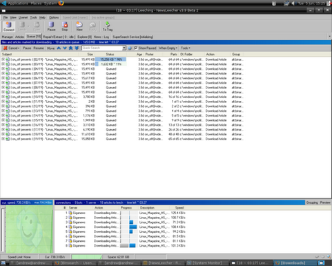The image size is (332, 266).
Task: Click globe icon beside Quick Search
Action: point(130,48)
